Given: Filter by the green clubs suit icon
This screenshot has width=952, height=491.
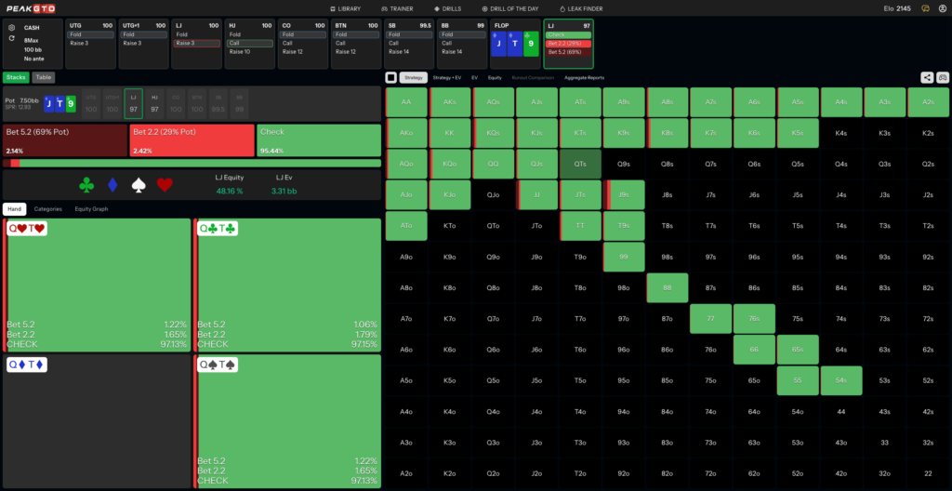Looking at the screenshot, I should [86, 185].
